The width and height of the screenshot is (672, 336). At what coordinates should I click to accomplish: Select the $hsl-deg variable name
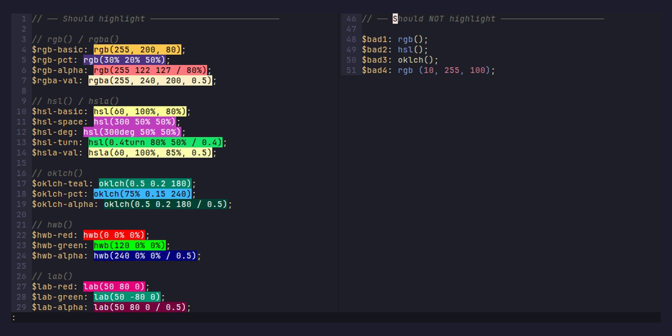(53, 132)
